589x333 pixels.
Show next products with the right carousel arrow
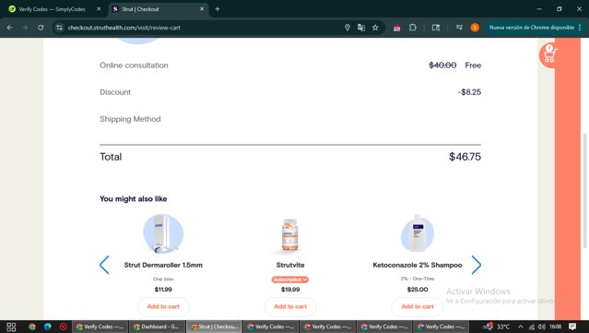click(x=476, y=265)
